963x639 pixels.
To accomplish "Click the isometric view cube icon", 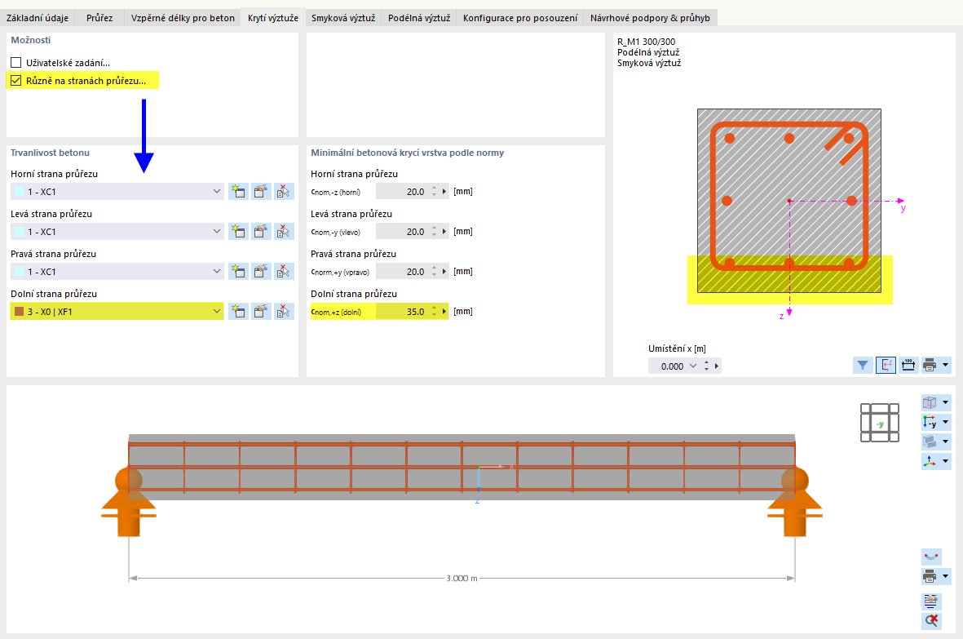I will pyautogui.click(x=930, y=402).
